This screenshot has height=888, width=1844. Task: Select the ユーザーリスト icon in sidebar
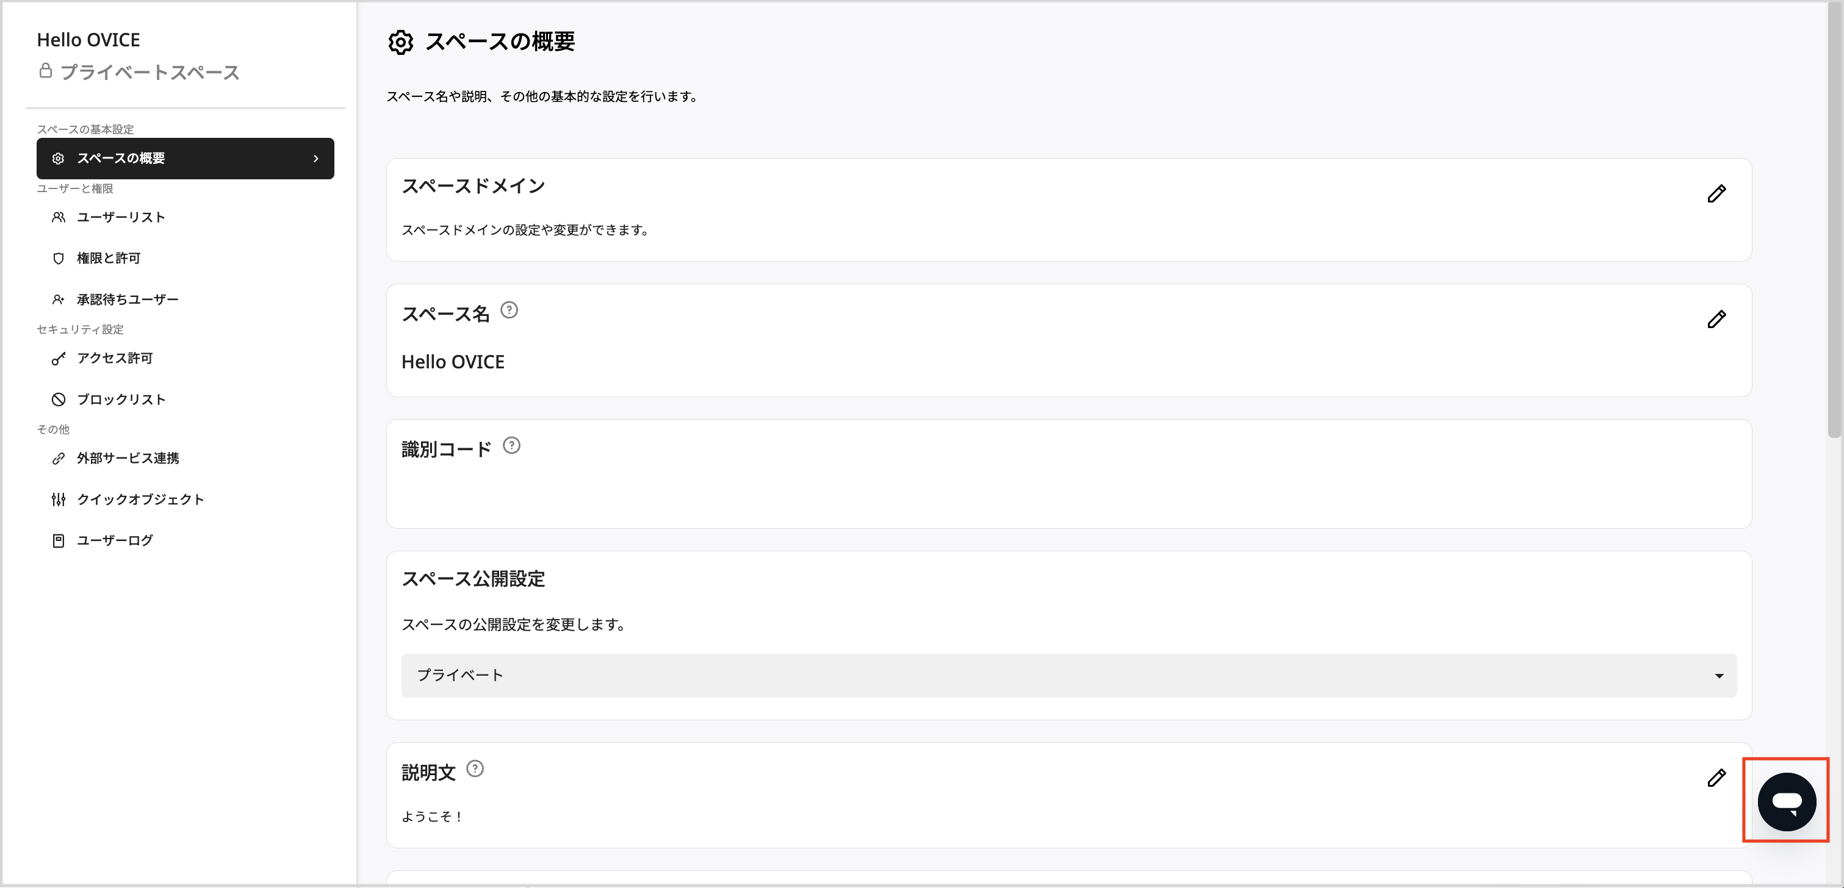[59, 217]
